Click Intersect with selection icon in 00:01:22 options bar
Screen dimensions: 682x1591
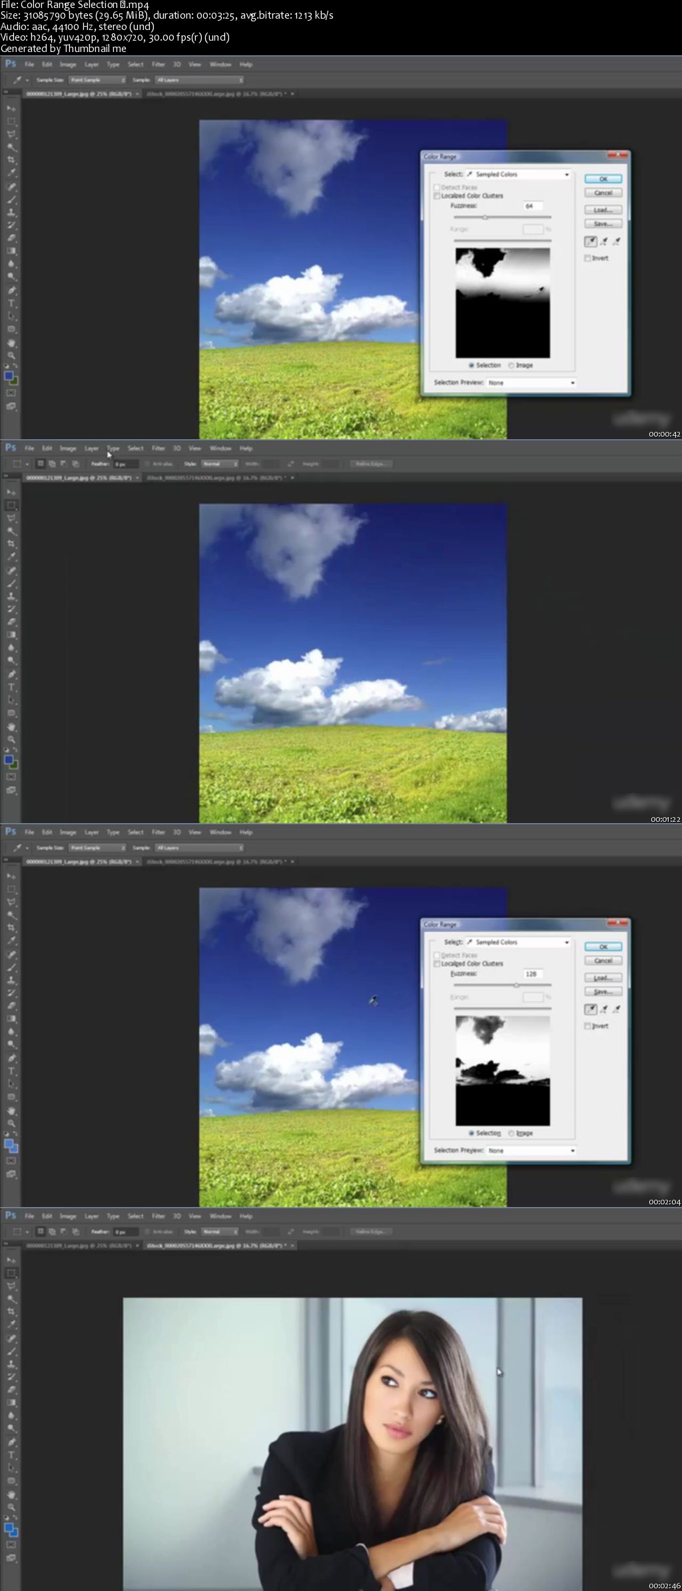[75, 464]
